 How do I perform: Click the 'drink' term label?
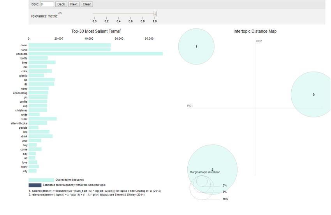pos(24,136)
